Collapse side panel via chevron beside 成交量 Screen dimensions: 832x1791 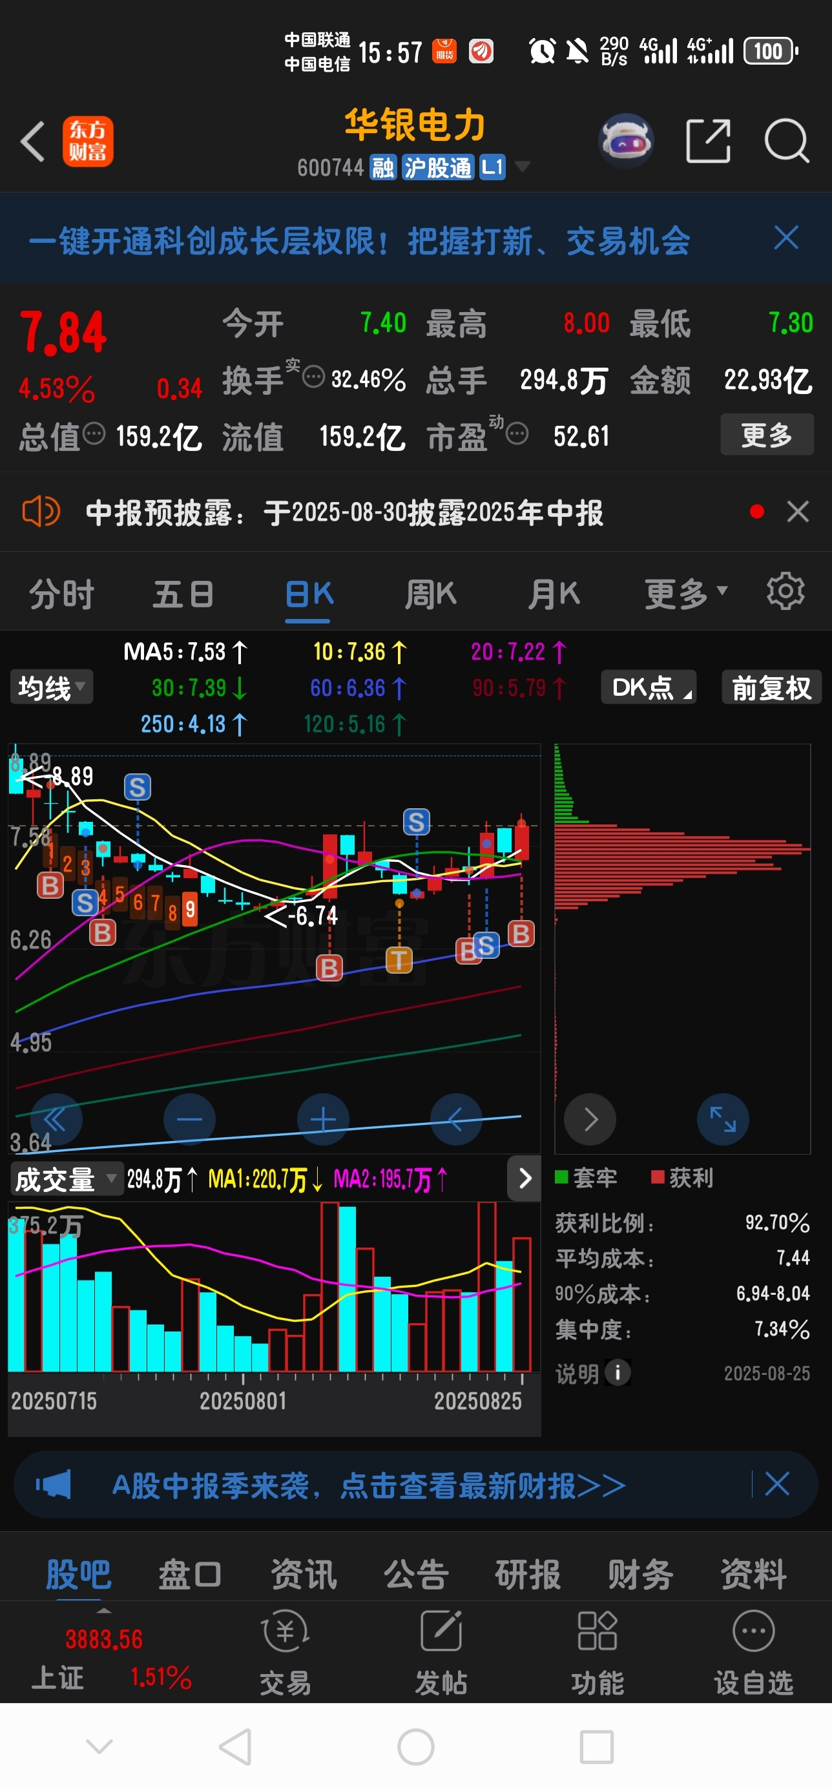[x=525, y=1178]
